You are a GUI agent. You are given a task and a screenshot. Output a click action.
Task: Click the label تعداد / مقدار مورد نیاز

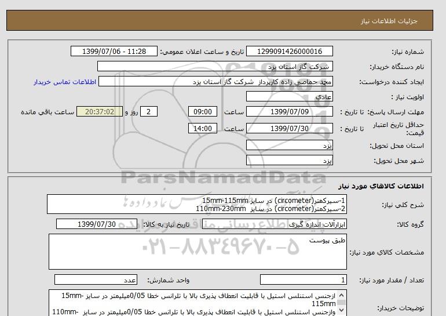pos(392,280)
